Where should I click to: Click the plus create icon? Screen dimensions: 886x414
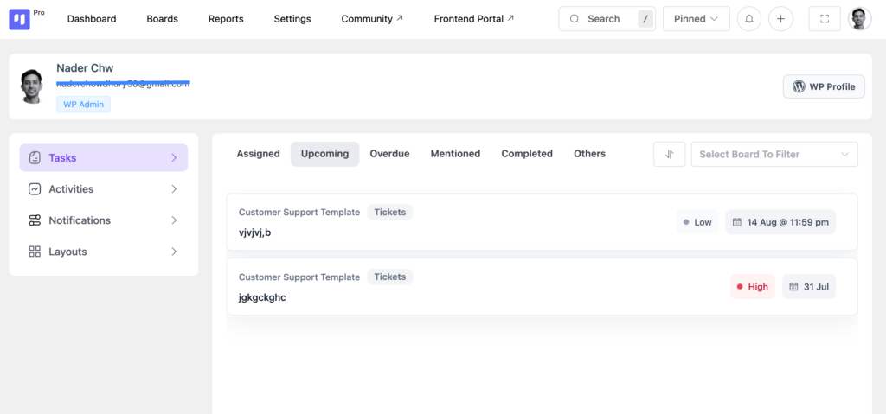tap(781, 19)
